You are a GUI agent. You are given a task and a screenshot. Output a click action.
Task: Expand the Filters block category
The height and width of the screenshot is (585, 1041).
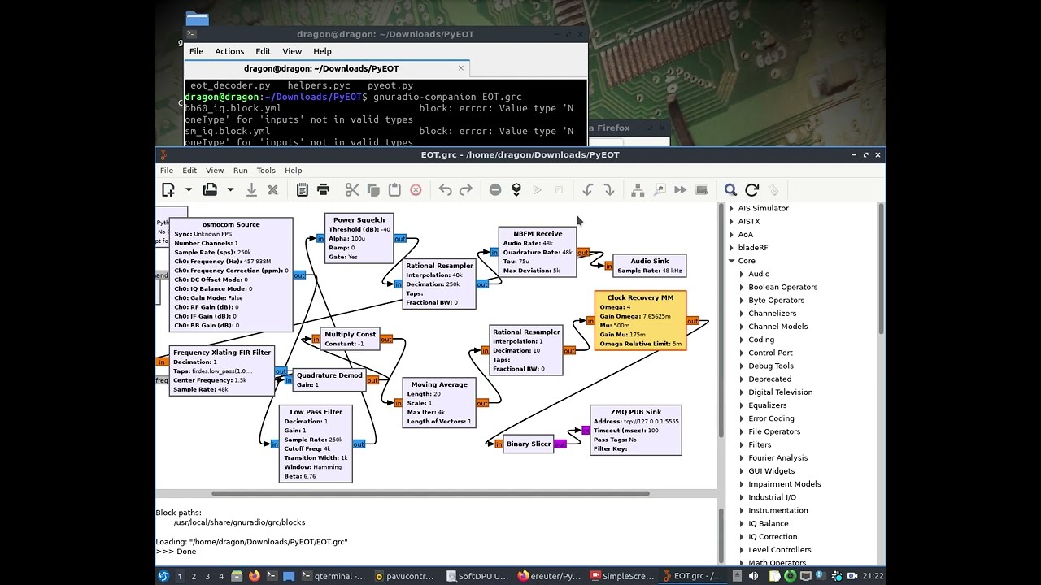pyautogui.click(x=742, y=445)
